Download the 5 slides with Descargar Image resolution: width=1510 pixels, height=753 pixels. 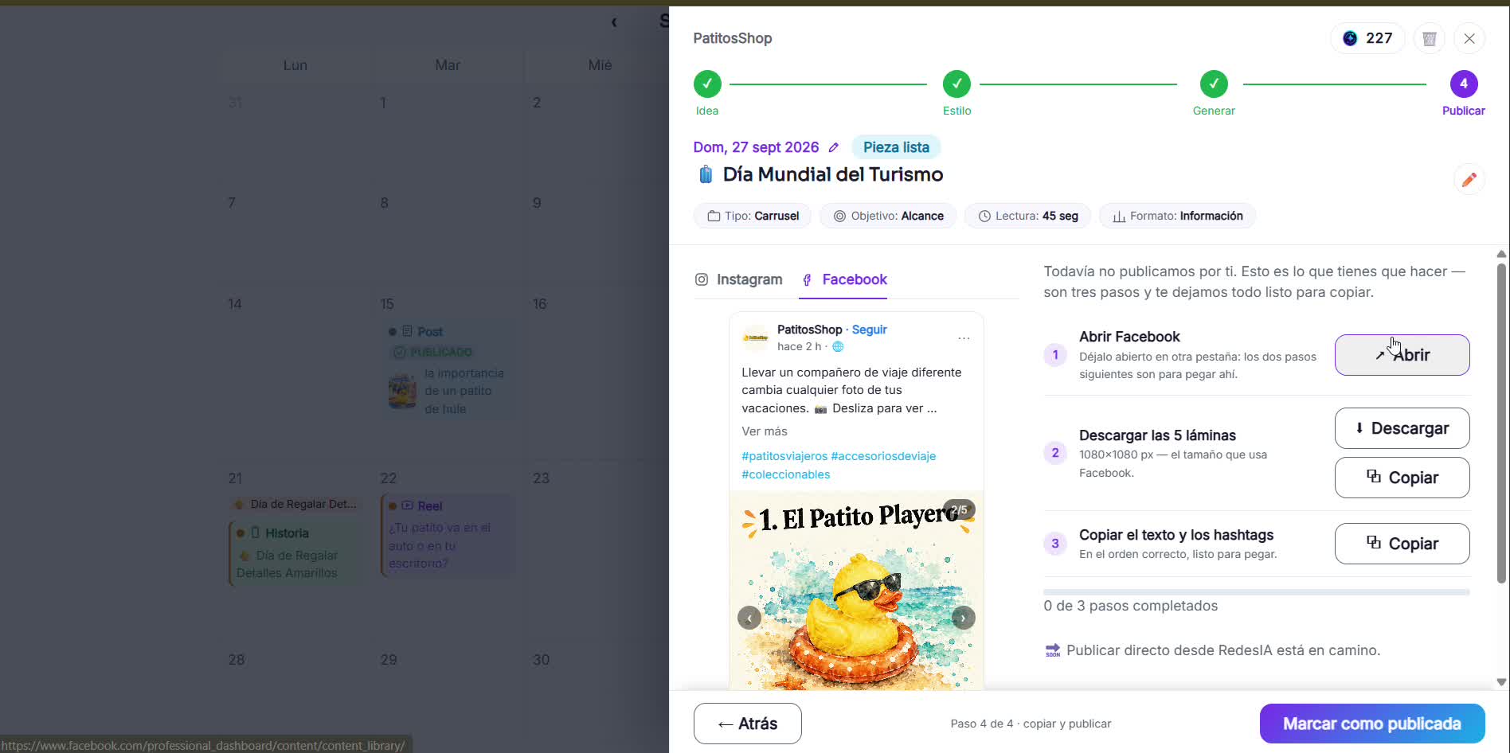click(x=1402, y=428)
